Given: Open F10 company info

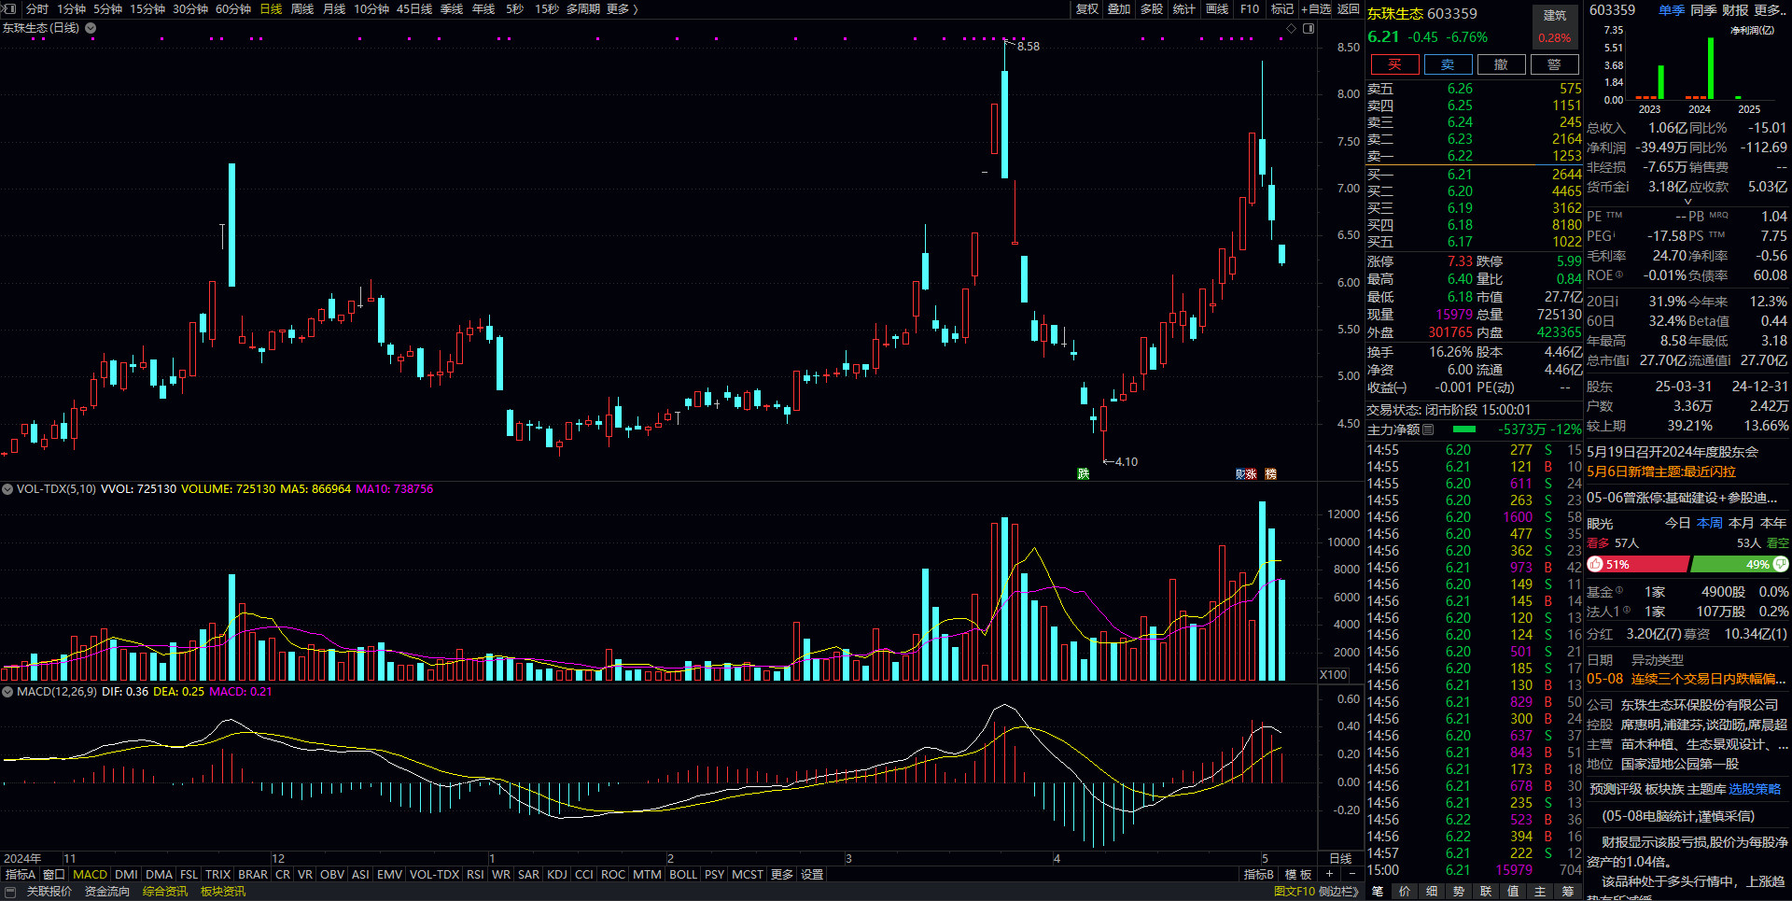Looking at the screenshot, I should tap(1250, 8).
